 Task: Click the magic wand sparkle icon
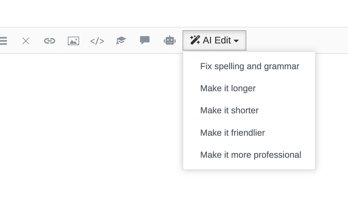[195, 40]
